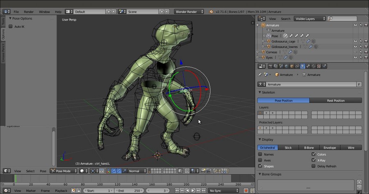
Task: Collapse the Display panel
Action: tap(260, 140)
